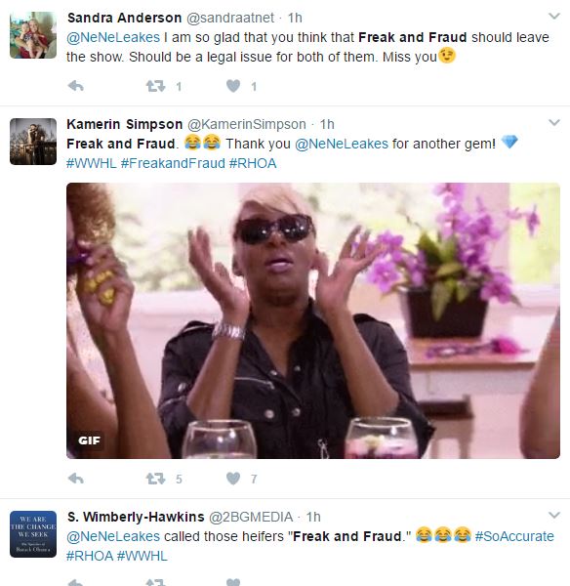Open more options on S. Wimberly-Hawkins' tweet
Viewport: 570px width, 586px height.
point(554,515)
